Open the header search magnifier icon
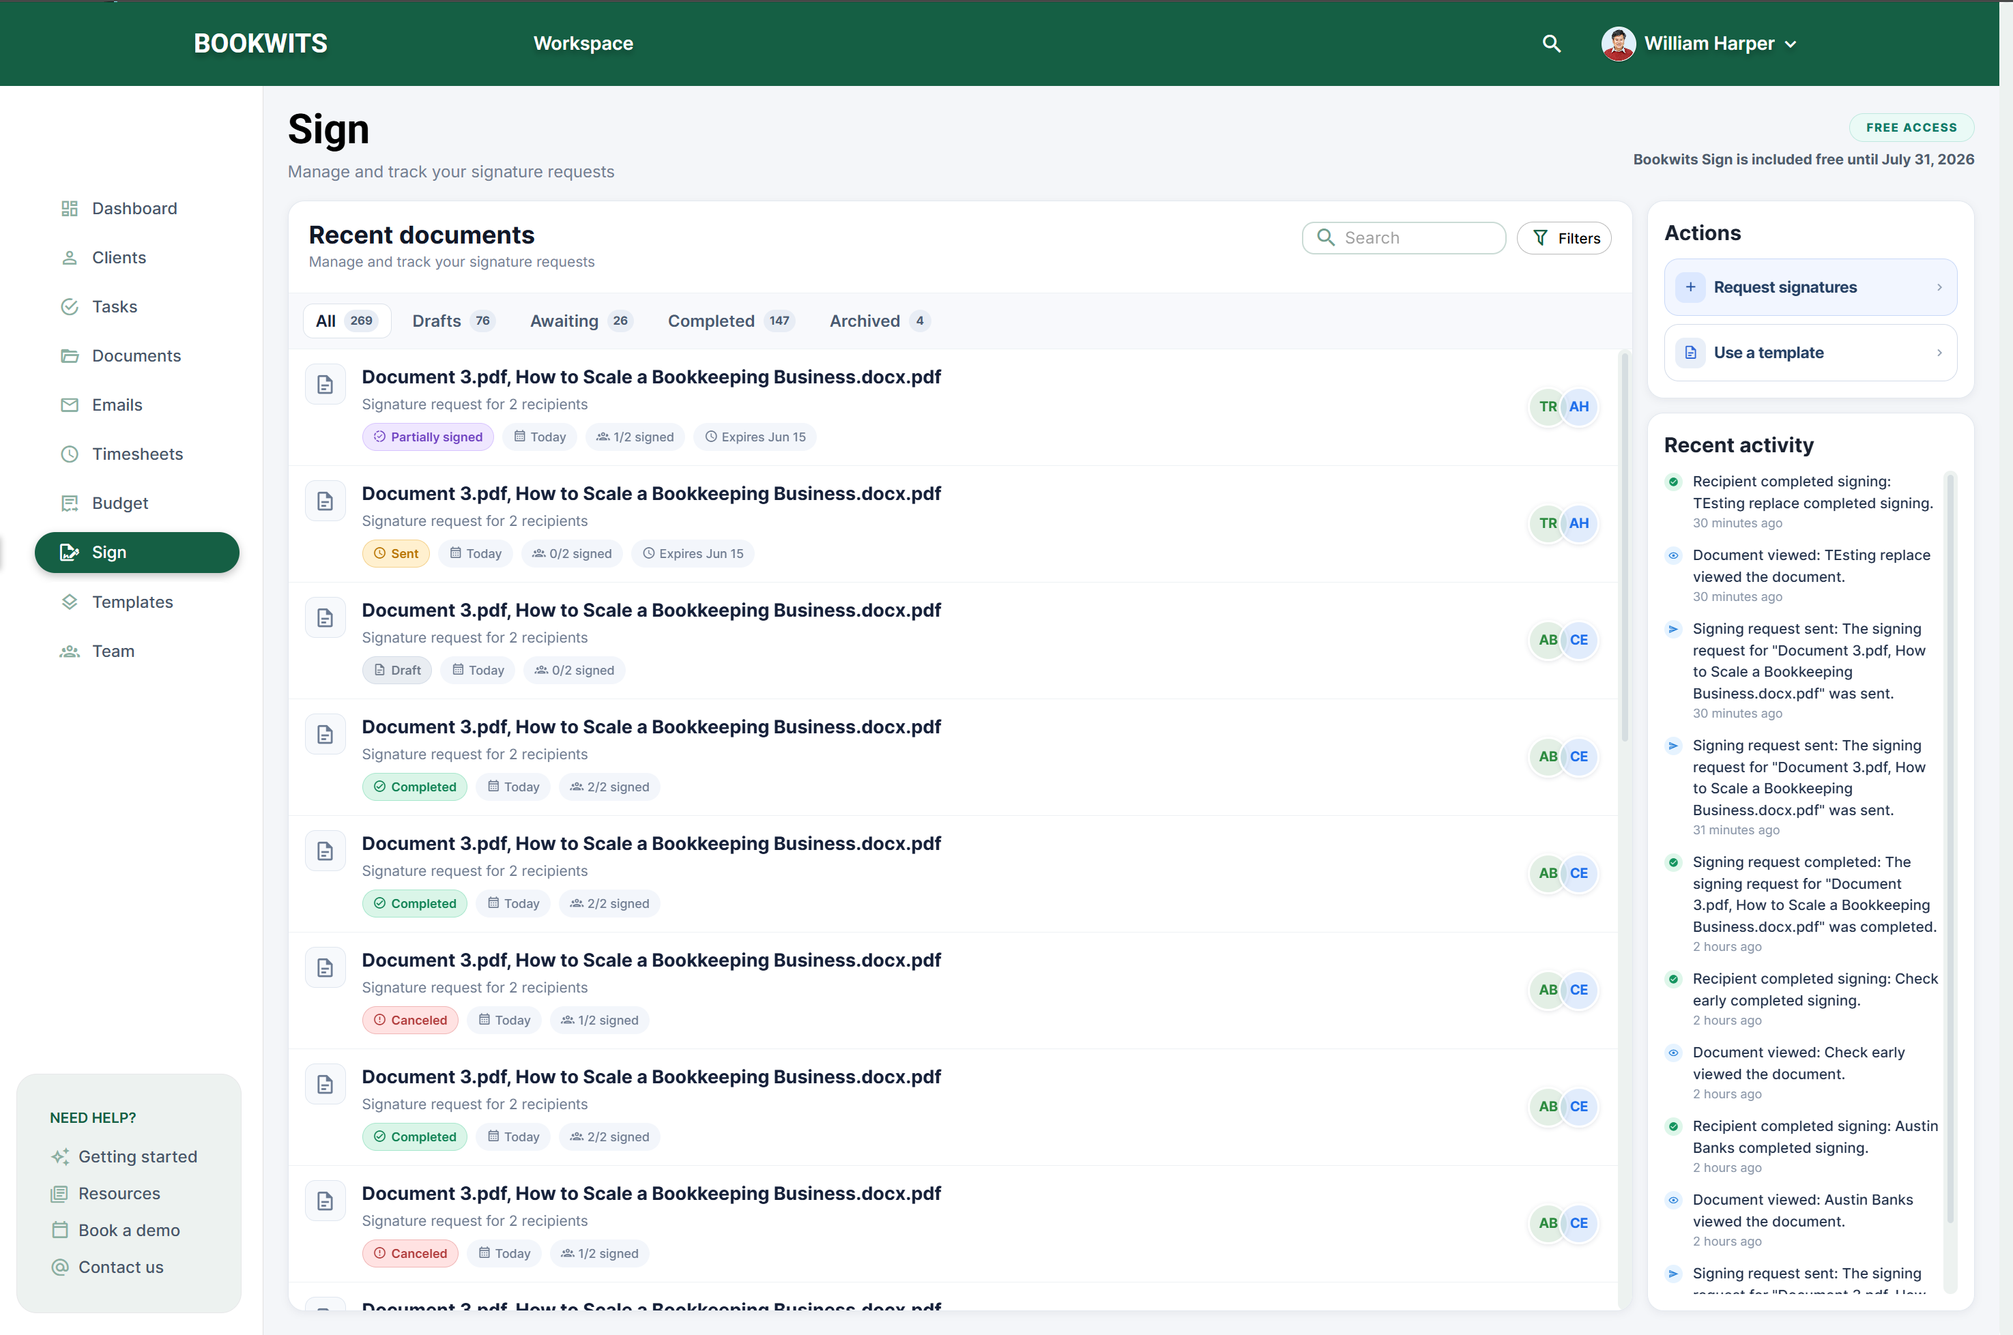This screenshot has height=1335, width=2013. pos(1552,44)
